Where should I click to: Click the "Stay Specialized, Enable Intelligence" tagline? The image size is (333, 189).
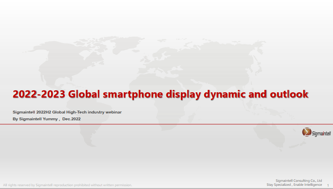[294, 185]
